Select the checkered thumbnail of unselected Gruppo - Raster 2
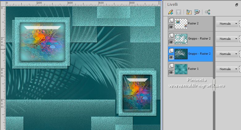The height and width of the screenshot is (130, 241). (181, 39)
